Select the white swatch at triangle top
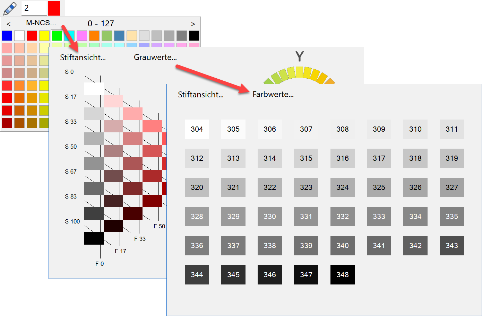The width and height of the screenshot is (482, 316). (x=94, y=89)
